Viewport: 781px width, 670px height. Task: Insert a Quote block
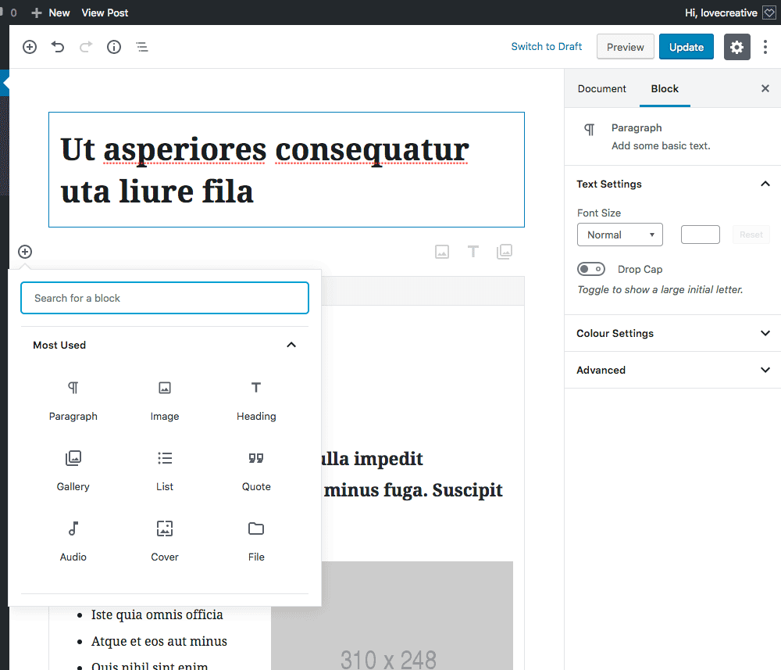(x=256, y=470)
